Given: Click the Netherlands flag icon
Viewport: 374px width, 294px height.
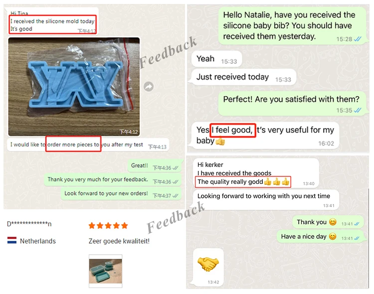Looking at the screenshot, I should click(12, 240).
